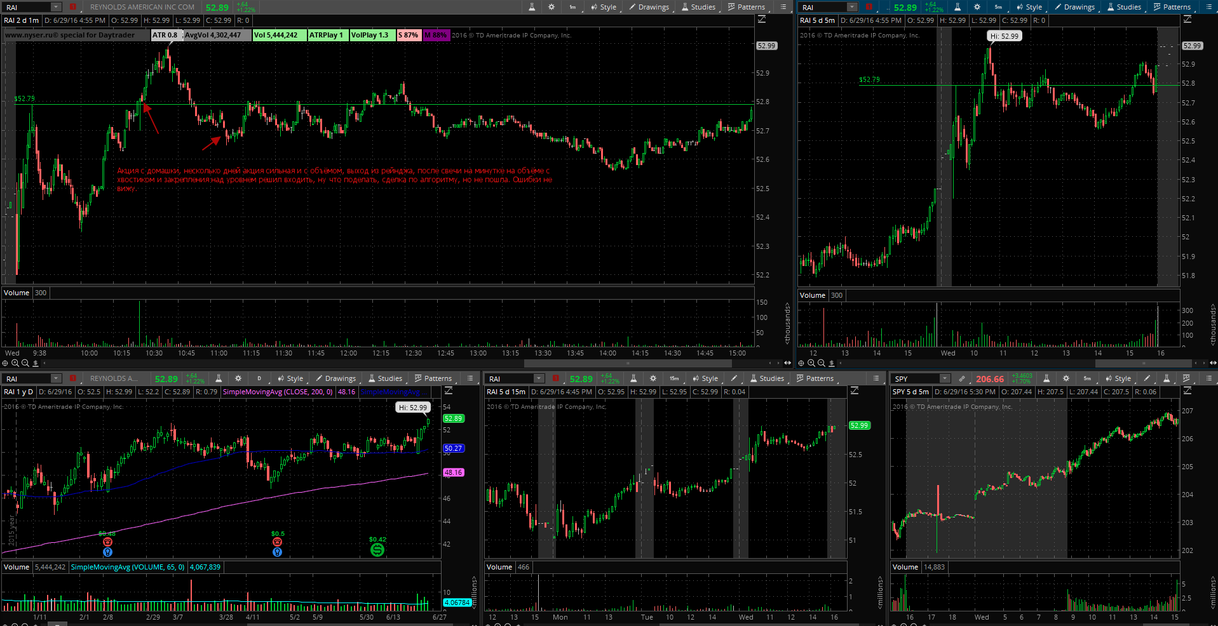Image resolution: width=1218 pixels, height=626 pixels.
Task: Click the green $0.42 dividend icon on the daily chart
Action: 377,550
